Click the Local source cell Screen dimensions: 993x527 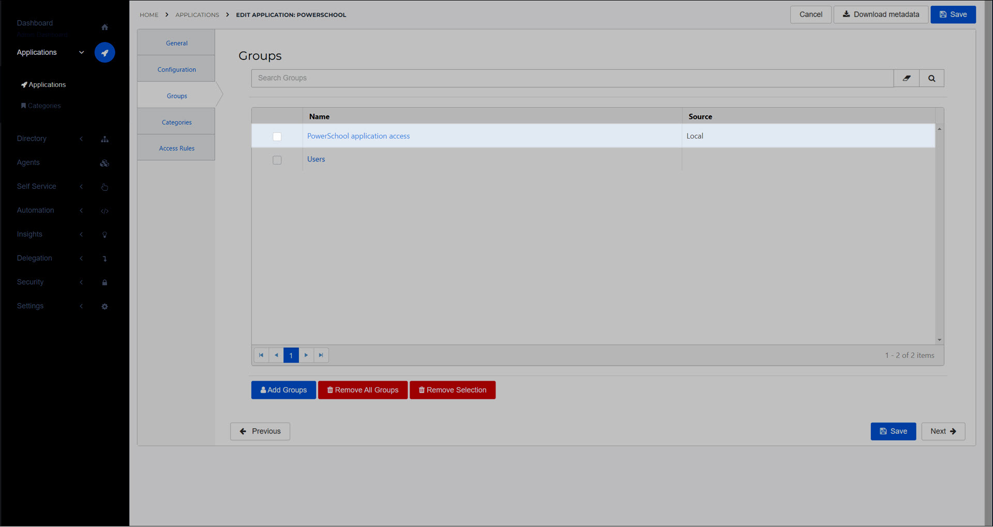(x=808, y=136)
